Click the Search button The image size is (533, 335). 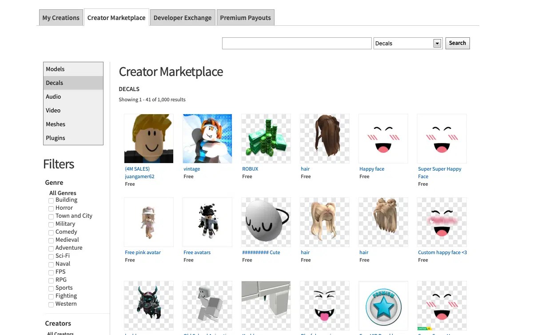(457, 43)
